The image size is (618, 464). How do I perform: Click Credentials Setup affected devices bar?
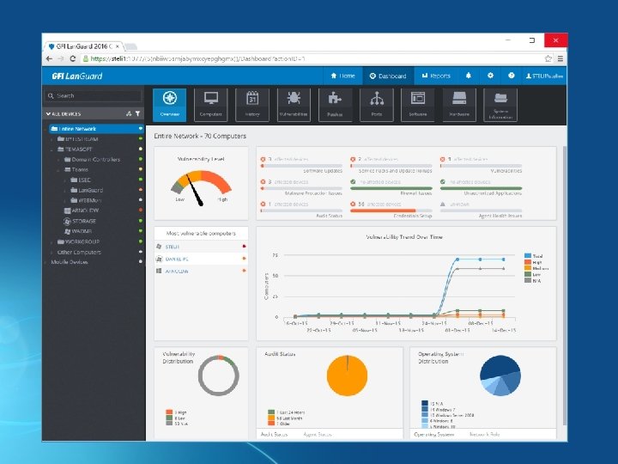coord(391,211)
